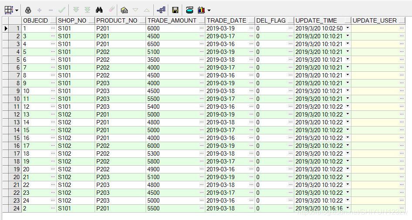The height and width of the screenshot is (220, 412).
Task: Click the binoculars find icon
Action: [x=99, y=10]
